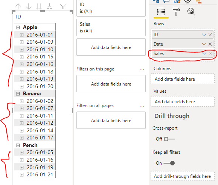218x185 pixels.
Task: Toggle Cross-report drill through switch
Action: (x=169, y=139)
